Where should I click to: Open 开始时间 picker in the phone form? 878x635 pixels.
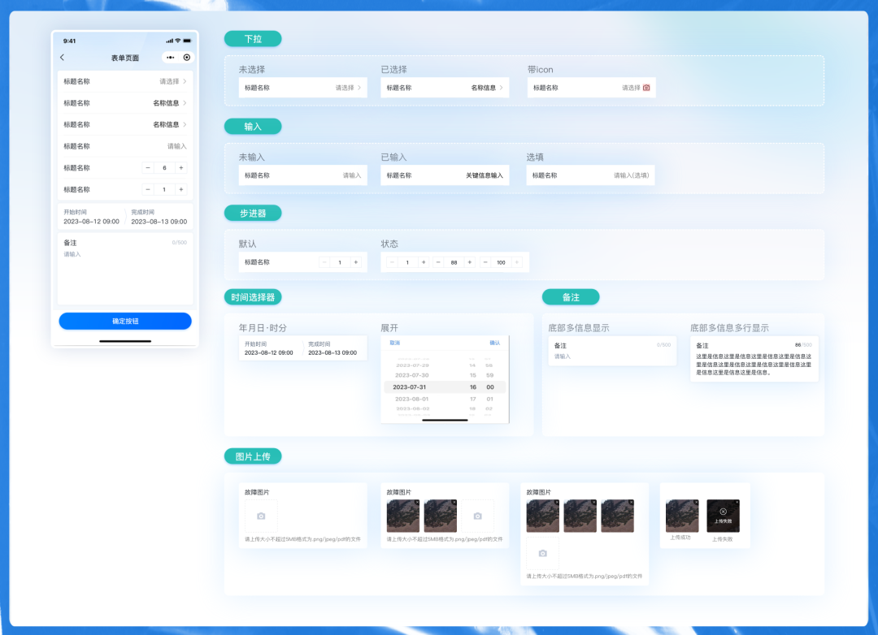click(x=91, y=217)
